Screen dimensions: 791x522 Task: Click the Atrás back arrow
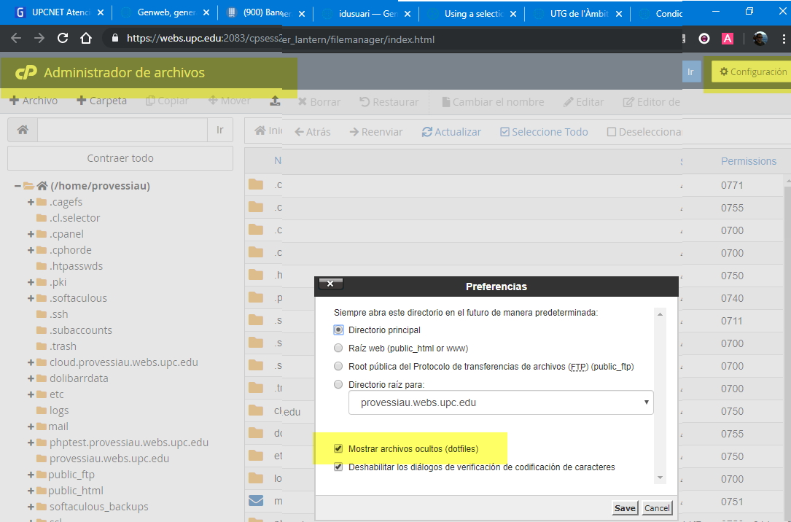tap(300, 132)
